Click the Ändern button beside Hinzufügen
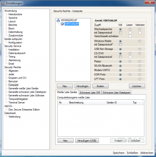Image resolution: width=156 pixels, height=157 pixels. pos(100,86)
